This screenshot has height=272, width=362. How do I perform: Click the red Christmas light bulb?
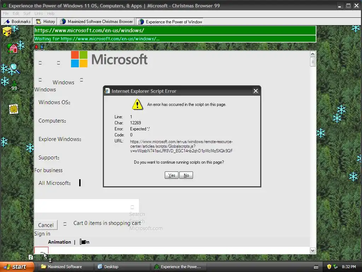tap(36, 47)
